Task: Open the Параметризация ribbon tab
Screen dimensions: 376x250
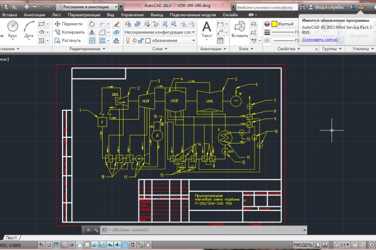Action: coord(84,15)
